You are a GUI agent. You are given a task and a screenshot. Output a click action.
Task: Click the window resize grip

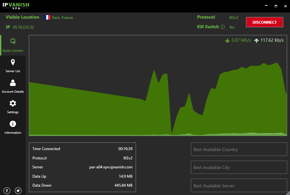[x=288, y=193]
